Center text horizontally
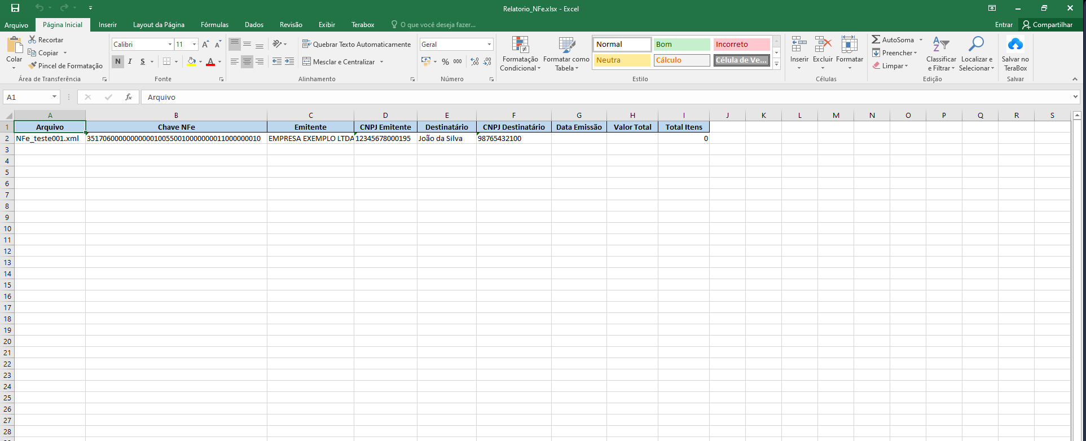This screenshot has width=1086, height=441. tap(247, 61)
